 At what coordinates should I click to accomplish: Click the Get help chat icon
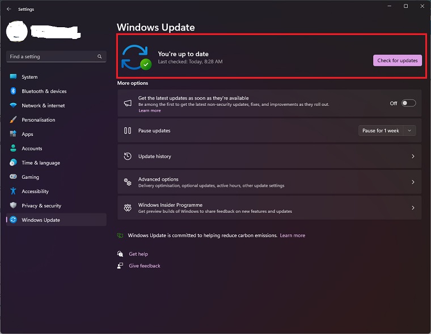tap(120, 254)
